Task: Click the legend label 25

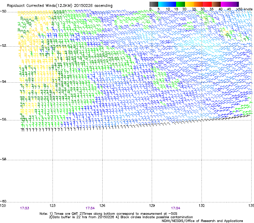Action: [x=194, y=9]
